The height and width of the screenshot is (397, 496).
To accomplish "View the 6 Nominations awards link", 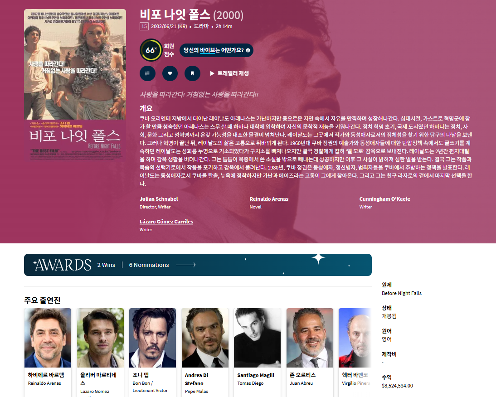I will [x=149, y=265].
